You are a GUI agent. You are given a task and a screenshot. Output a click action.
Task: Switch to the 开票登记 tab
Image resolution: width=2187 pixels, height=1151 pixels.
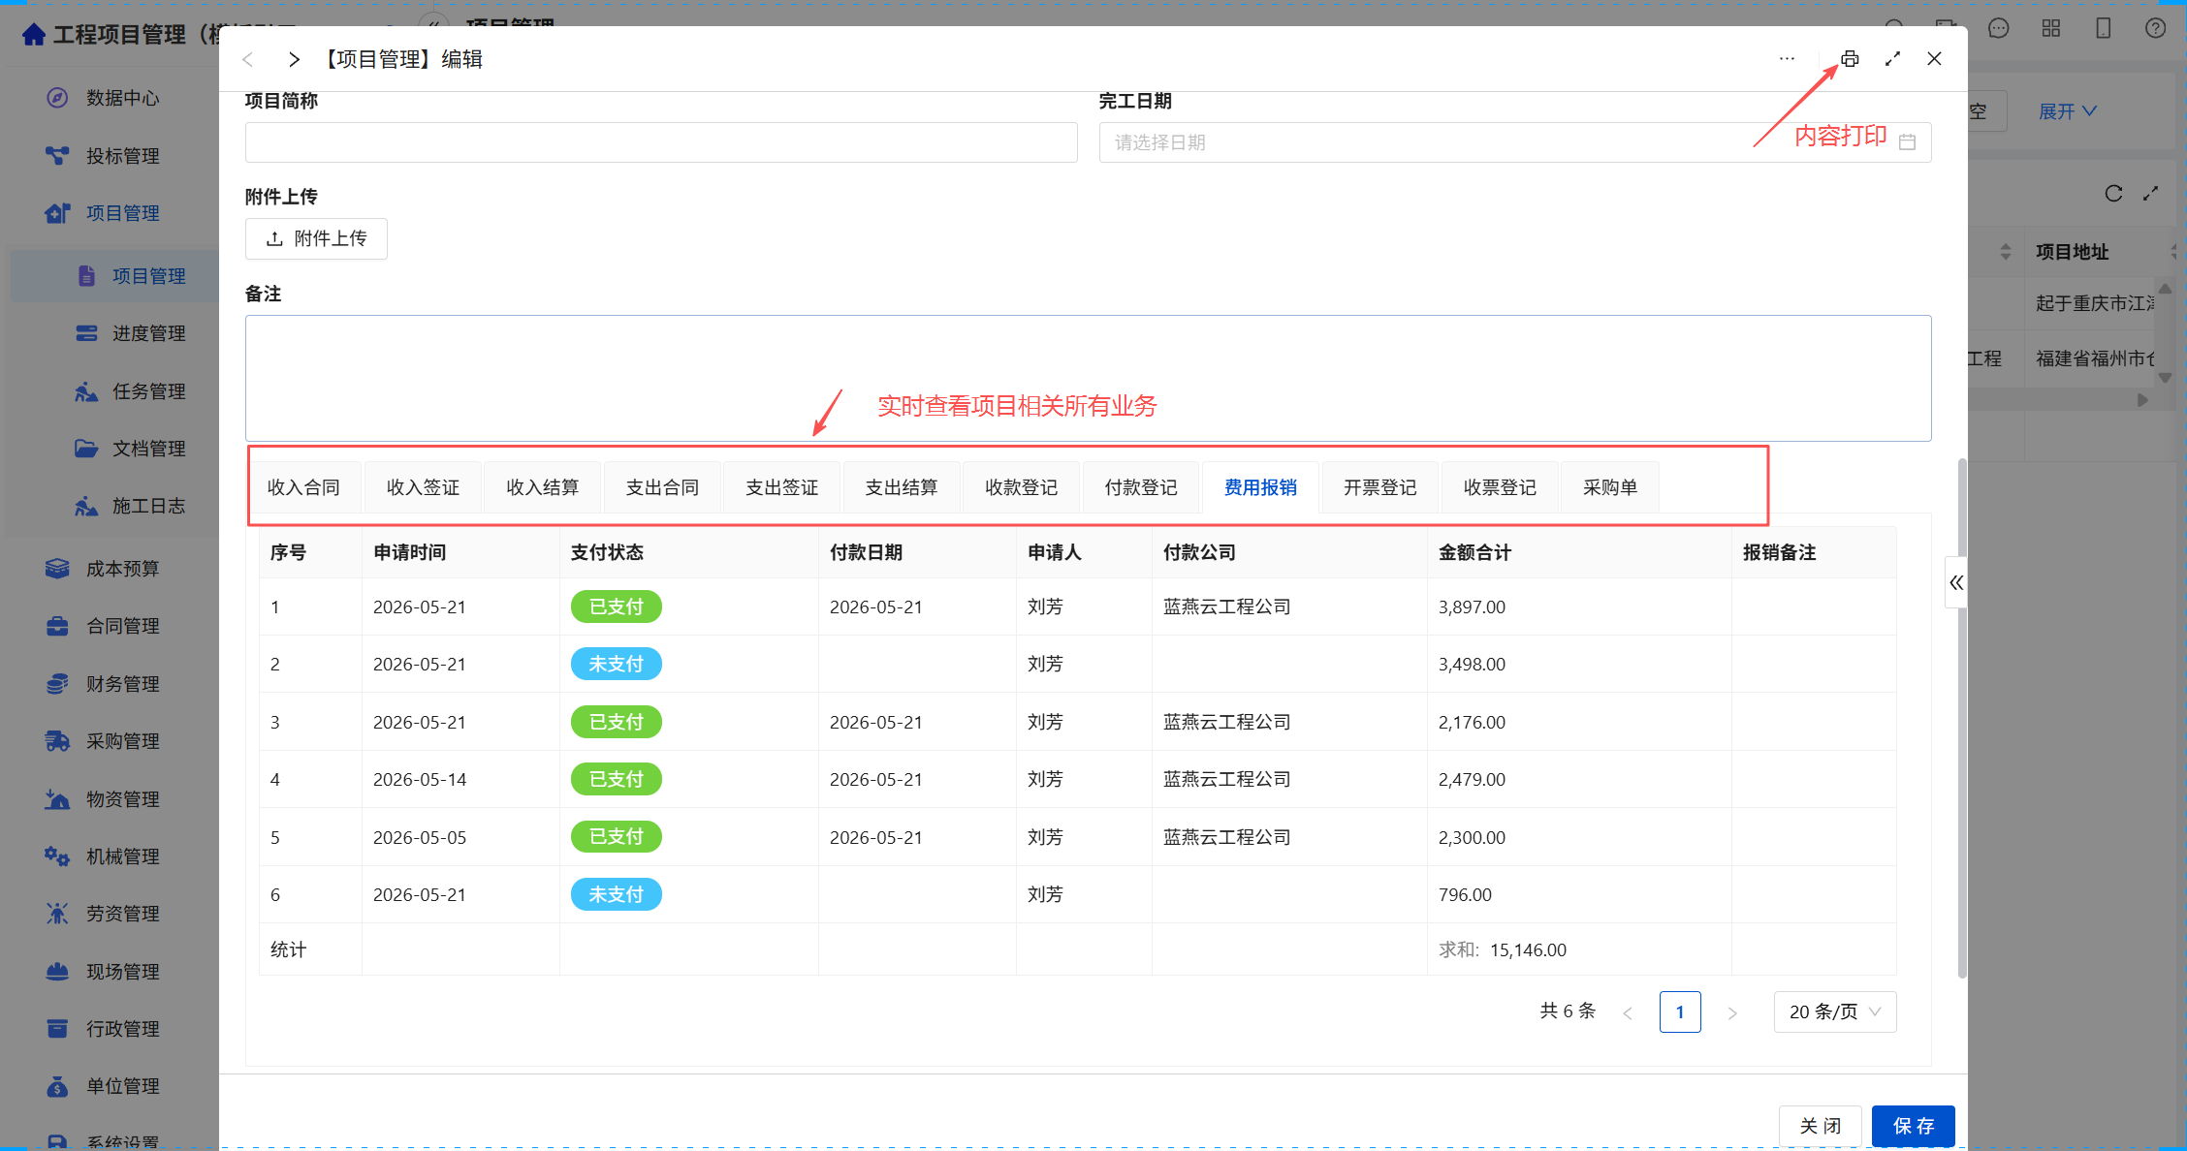1379,487
